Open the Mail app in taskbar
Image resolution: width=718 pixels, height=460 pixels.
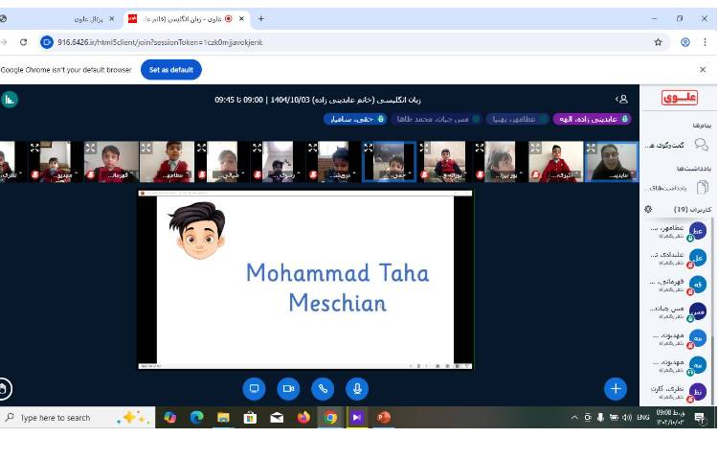pos(277,418)
